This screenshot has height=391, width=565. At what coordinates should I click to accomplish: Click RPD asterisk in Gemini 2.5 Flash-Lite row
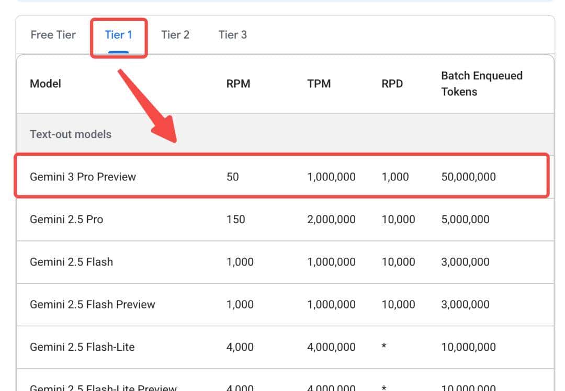[384, 346]
